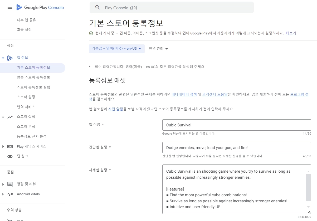Click the search magnifier icon
Viewport: 317px width, 221px height.
[x=97, y=7]
